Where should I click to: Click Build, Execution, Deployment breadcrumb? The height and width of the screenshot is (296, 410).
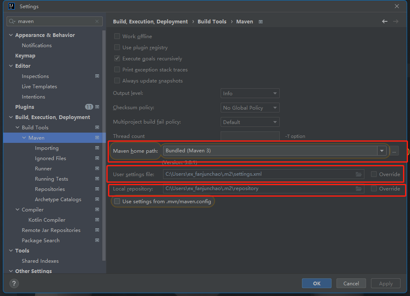[150, 22]
